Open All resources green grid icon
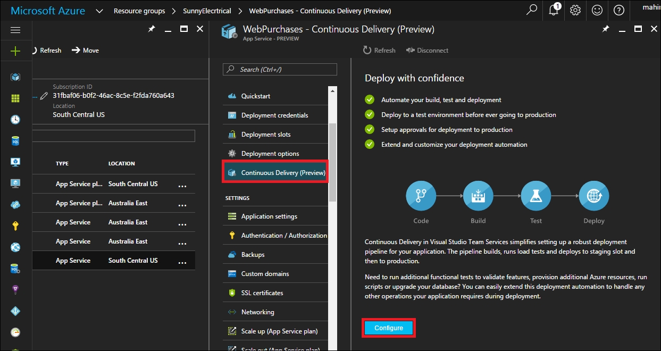Screen dimensions: 661x351 pos(15,98)
